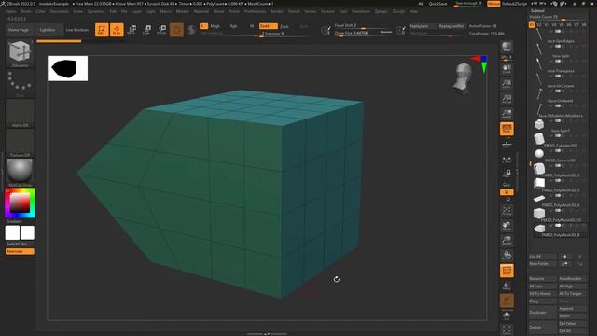
Task: Click the Frame mesh icon
Action: tap(507, 211)
